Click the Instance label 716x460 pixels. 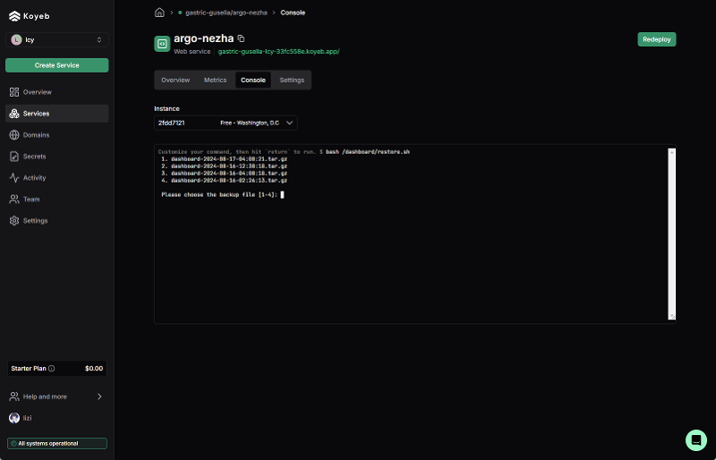click(x=166, y=108)
